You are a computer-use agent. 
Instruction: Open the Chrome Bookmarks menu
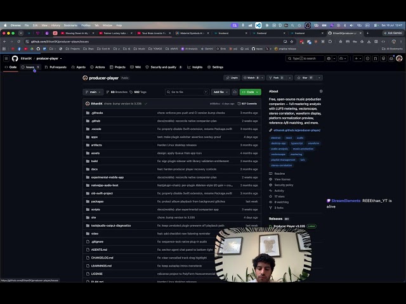coord(70,25)
